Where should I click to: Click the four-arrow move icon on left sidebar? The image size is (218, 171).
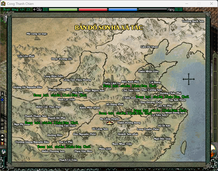[2, 128]
